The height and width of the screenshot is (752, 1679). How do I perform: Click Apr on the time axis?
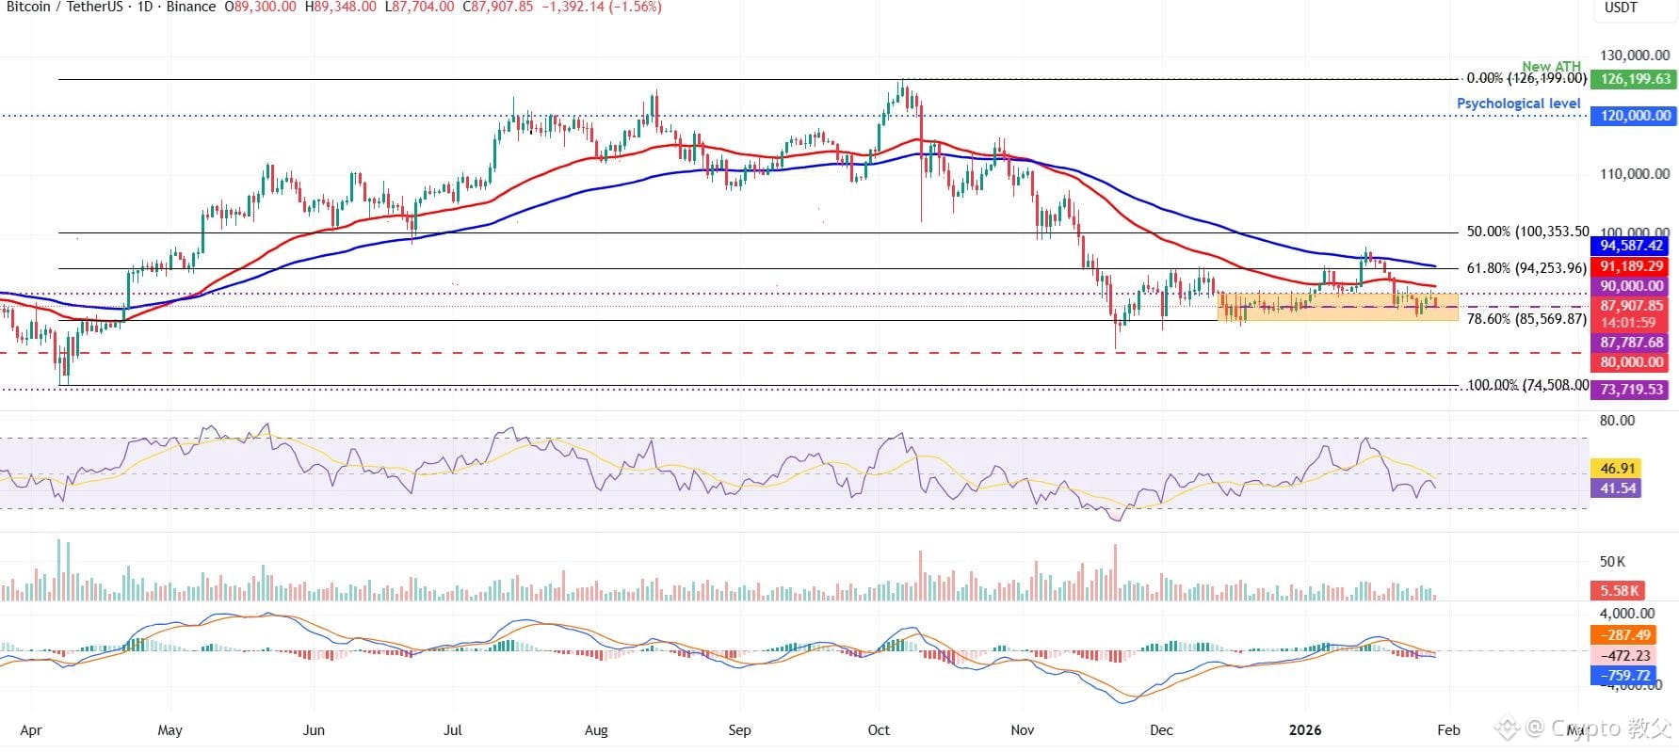click(x=31, y=730)
